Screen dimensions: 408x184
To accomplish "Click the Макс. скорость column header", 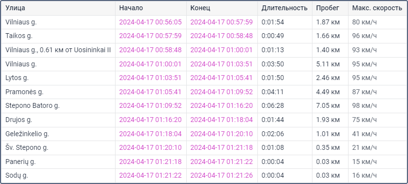I will (377, 8).
